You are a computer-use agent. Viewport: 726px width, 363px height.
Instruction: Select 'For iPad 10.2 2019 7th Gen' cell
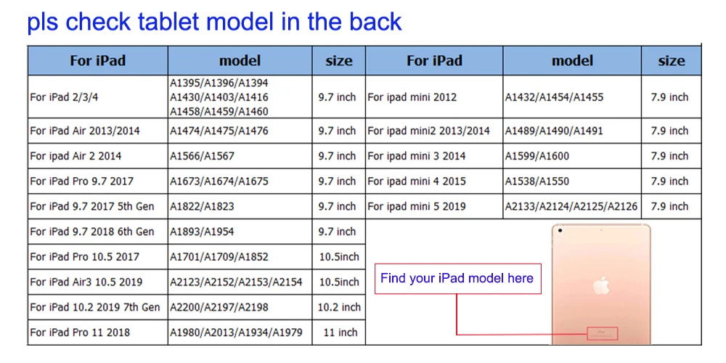(98, 307)
